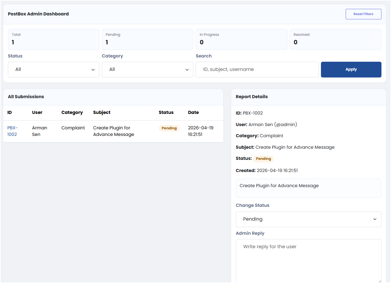Image resolution: width=391 pixels, height=283 pixels.
Task: Click the Subject column header
Action: click(102, 113)
